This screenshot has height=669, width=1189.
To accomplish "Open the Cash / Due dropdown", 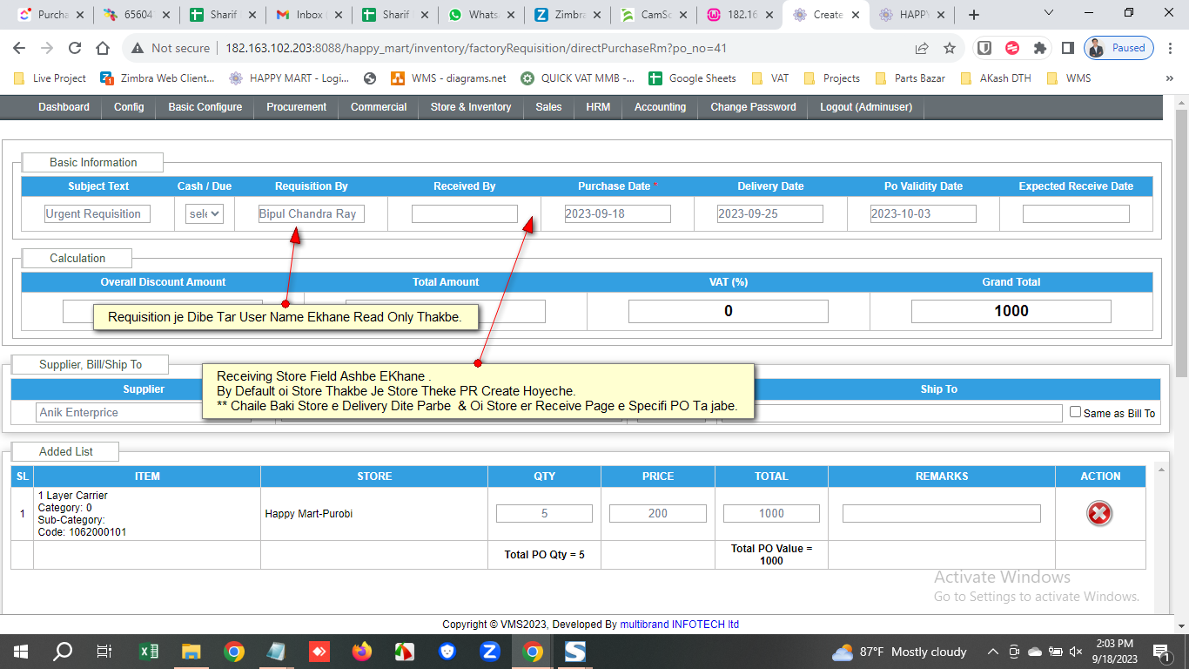I will [205, 213].
